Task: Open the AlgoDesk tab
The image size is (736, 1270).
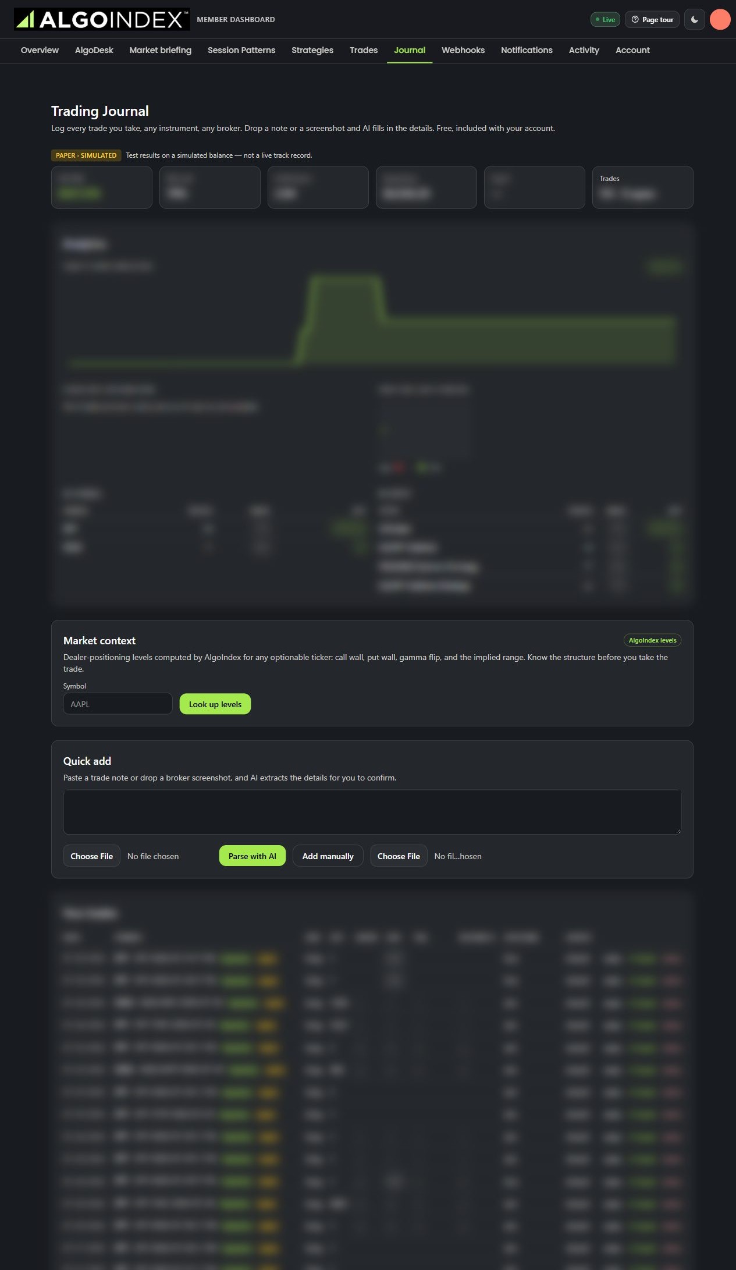Action: pos(94,50)
